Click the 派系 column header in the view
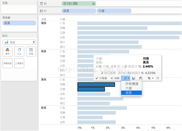Viewport: 182px width, 131px height. (x=44, y=19)
